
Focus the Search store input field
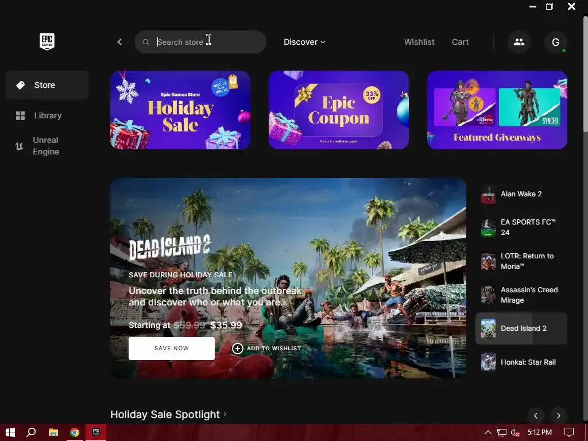(x=200, y=42)
